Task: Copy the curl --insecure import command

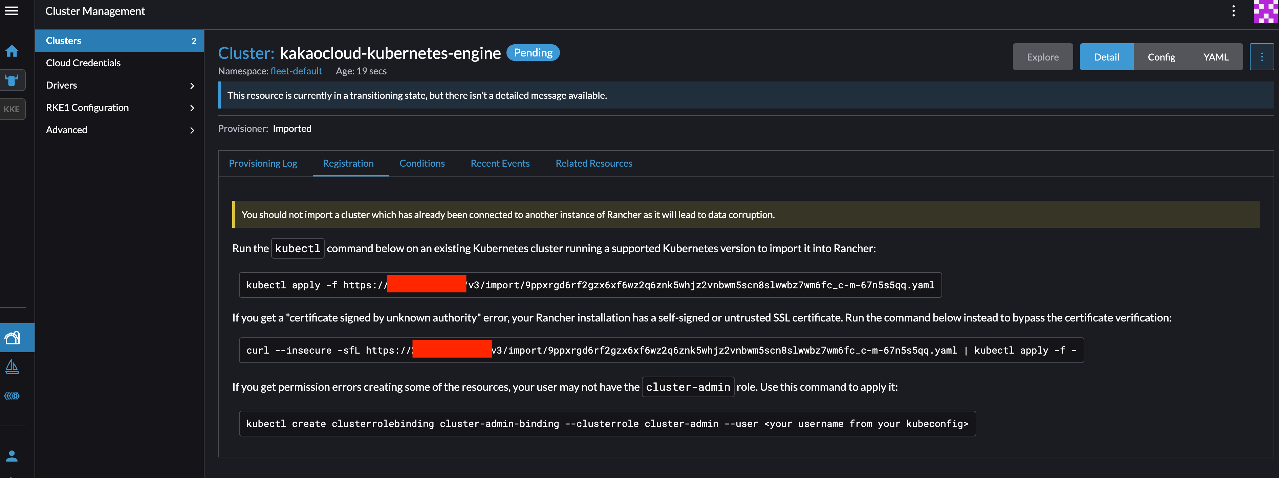Action: [x=662, y=351]
